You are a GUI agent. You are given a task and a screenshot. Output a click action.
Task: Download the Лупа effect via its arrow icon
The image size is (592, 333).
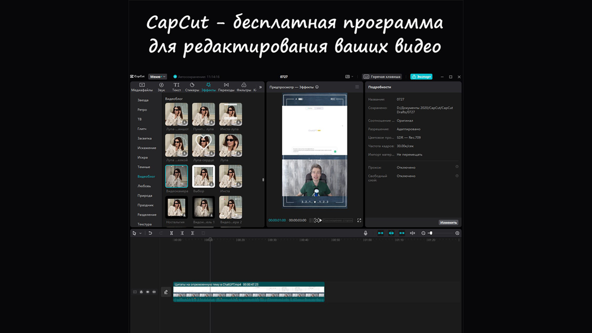point(238,153)
